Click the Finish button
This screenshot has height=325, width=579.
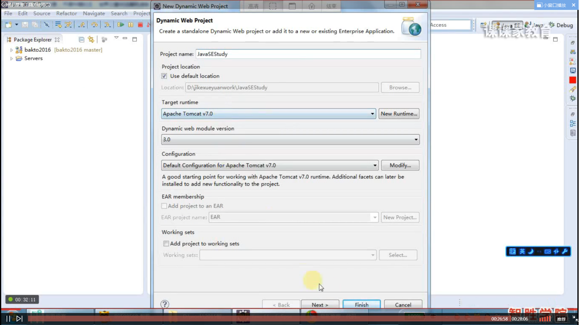coord(362,305)
